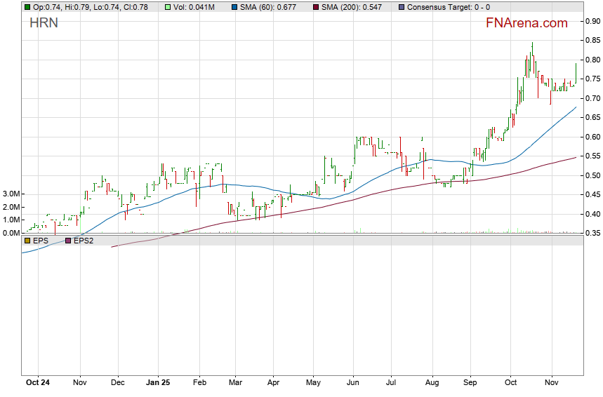Click the EPS2 label in lower legend
The width and height of the screenshot is (603, 397).
click(84, 241)
